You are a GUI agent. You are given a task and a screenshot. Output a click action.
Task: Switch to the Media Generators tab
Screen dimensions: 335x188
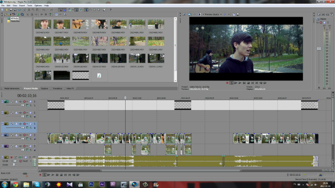pyautogui.click(x=12, y=88)
